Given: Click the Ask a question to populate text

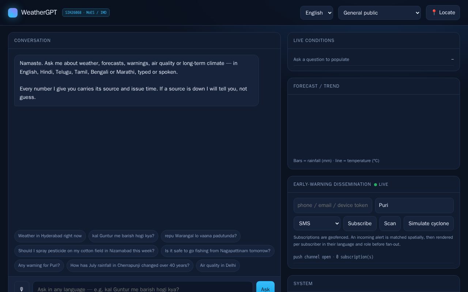Looking at the screenshot, I should pos(321,59).
